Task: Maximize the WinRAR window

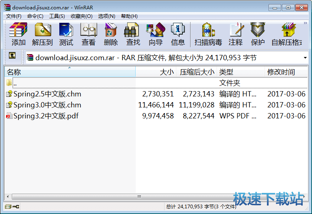Action: pos(288,8)
